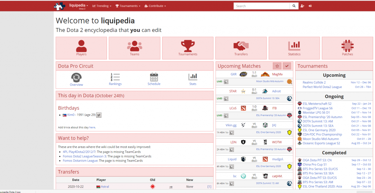Open ESL Premiership '20 Autumn under LCoS match
The height and width of the screenshot is (193, 375).
tap(271, 115)
